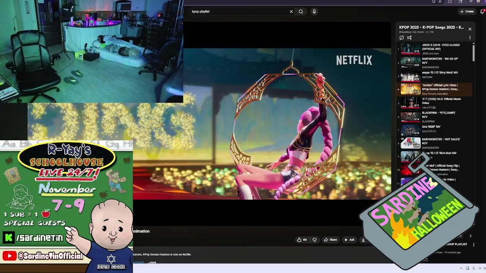Click the JISOO and zayn channel label
The height and width of the screenshot is (273, 486).
point(431,53)
